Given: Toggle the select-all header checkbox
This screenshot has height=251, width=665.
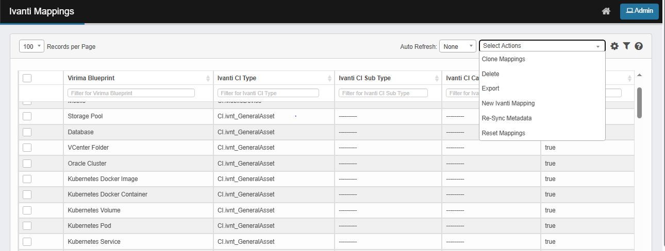Looking at the screenshot, I should coord(27,78).
